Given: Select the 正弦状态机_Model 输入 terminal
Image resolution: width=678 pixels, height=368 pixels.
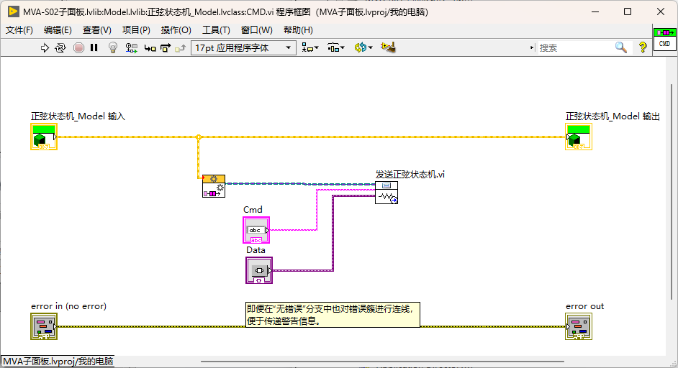Looking at the screenshot, I should [x=44, y=137].
